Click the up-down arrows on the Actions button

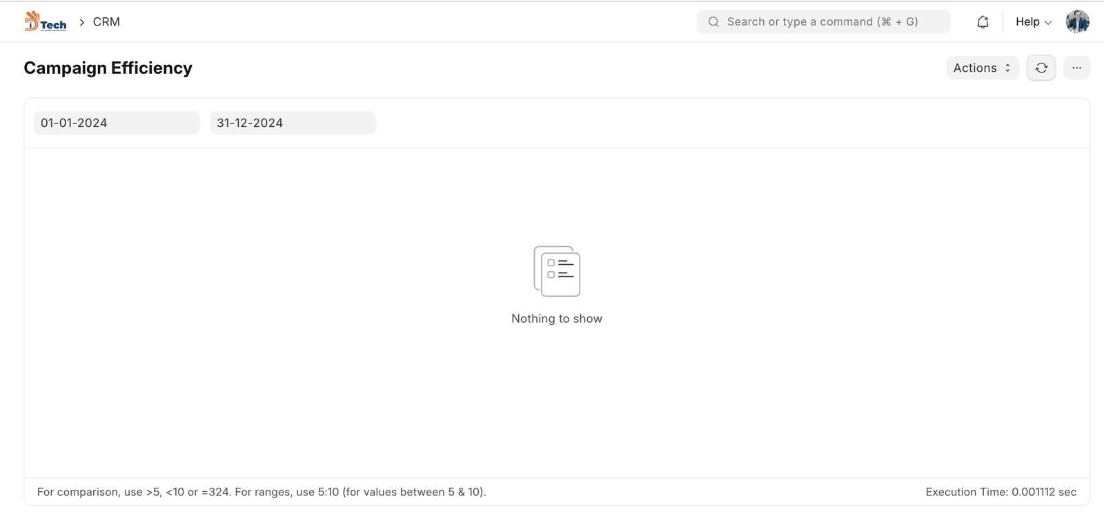click(x=1007, y=68)
